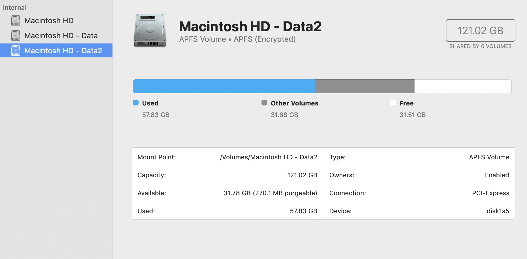
Task: Select Macintosh HD - Data volume
Action: 61,36
